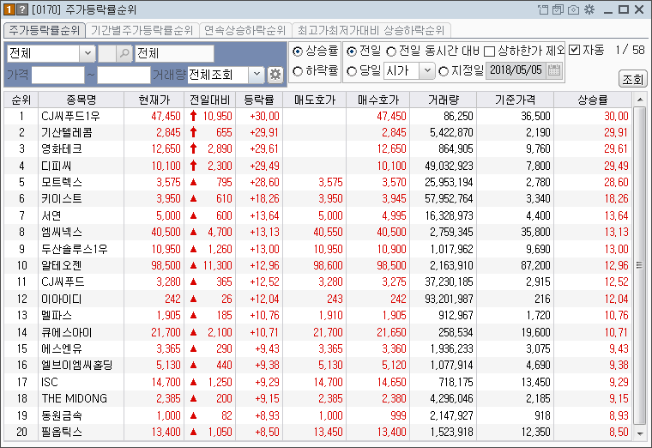Select the 하락률 radio button
Screen dimensions: 652x448
[x=298, y=71]
